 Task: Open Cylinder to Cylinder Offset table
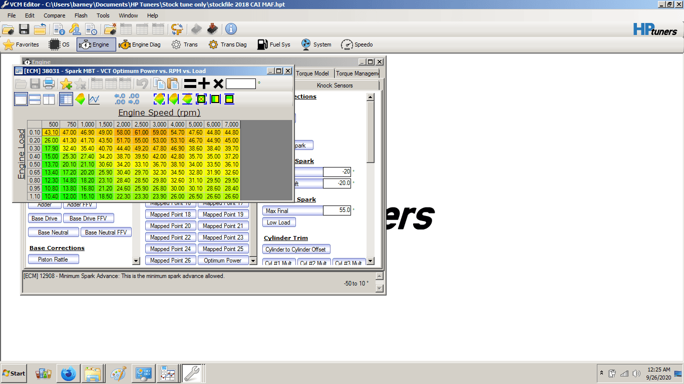296,249
